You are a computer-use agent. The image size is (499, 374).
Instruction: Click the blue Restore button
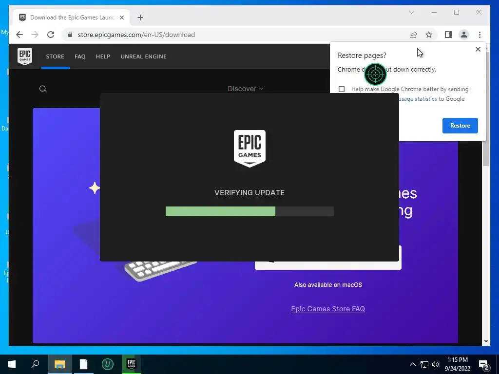point(460,126)
